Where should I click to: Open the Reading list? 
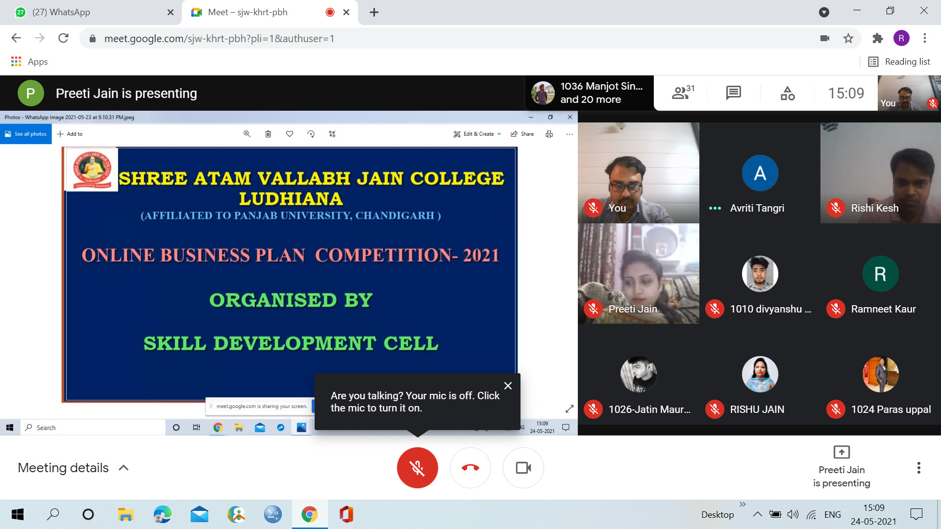(899, 62)
